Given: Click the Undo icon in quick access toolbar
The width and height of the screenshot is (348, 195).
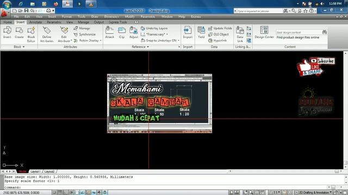Looking at the screenshot, I should point(32,11).
